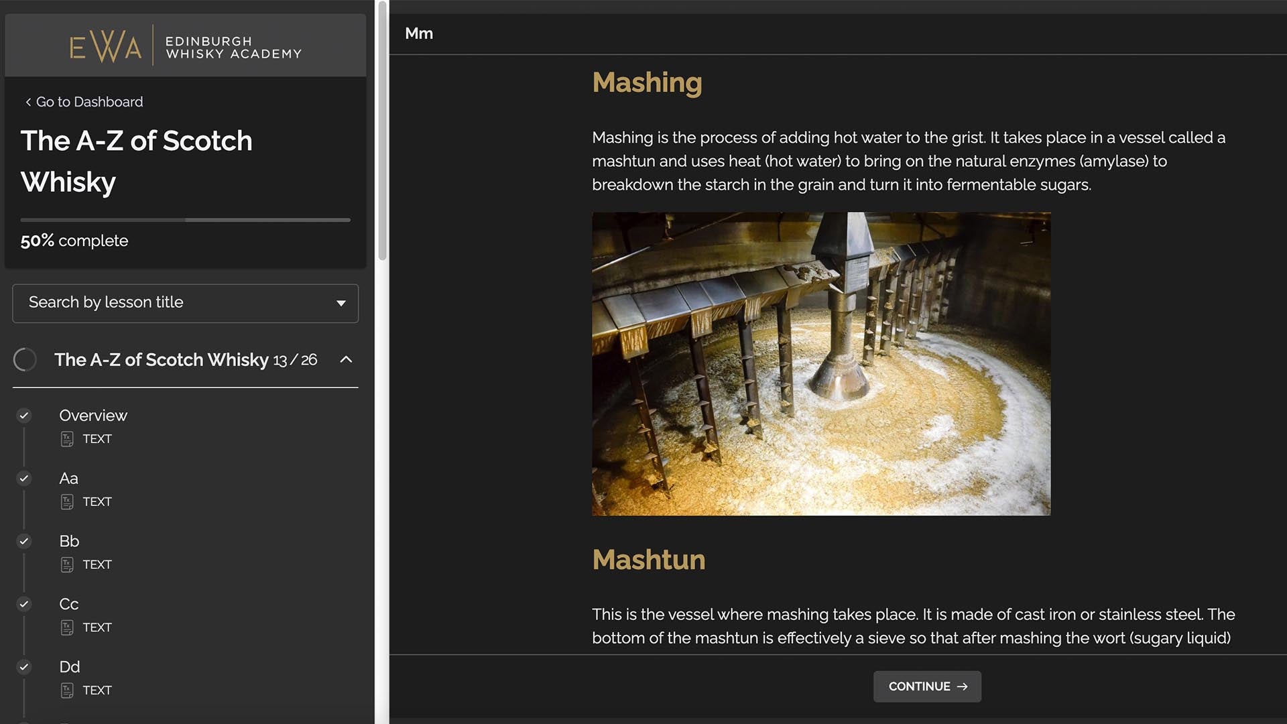The height and width of the screenshot is (724, 1287).
Task: Open the Bb lesson
Action: [69, 542]
